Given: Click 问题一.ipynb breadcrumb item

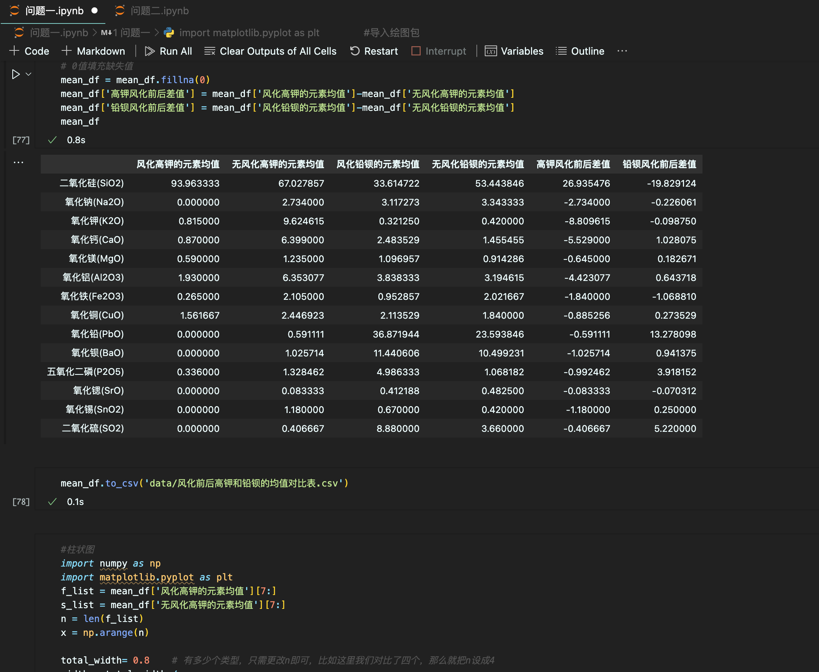Looking at the screenshot, I should pos(59,32).
